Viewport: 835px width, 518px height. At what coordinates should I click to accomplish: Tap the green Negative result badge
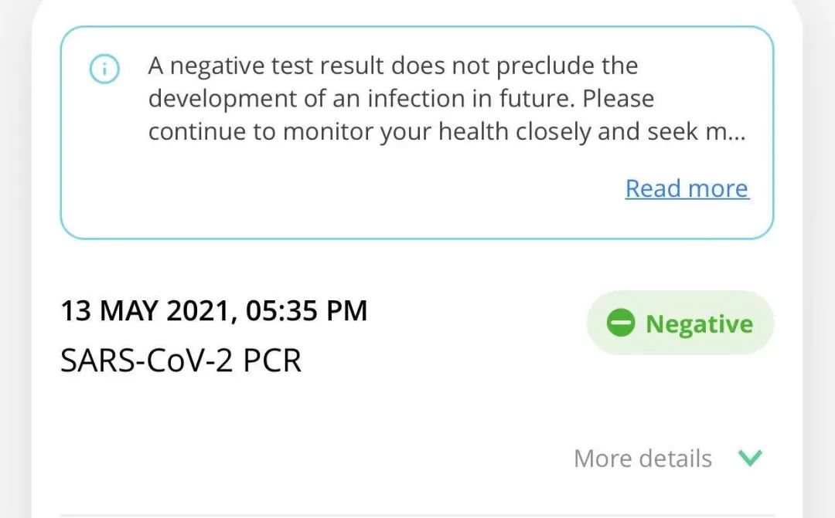[x=680, y=323]
